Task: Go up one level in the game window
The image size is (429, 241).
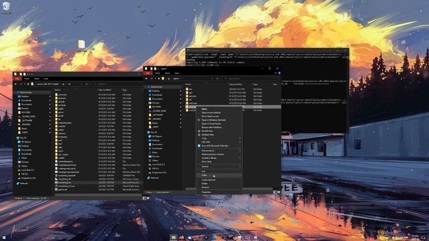Action: 159,78
